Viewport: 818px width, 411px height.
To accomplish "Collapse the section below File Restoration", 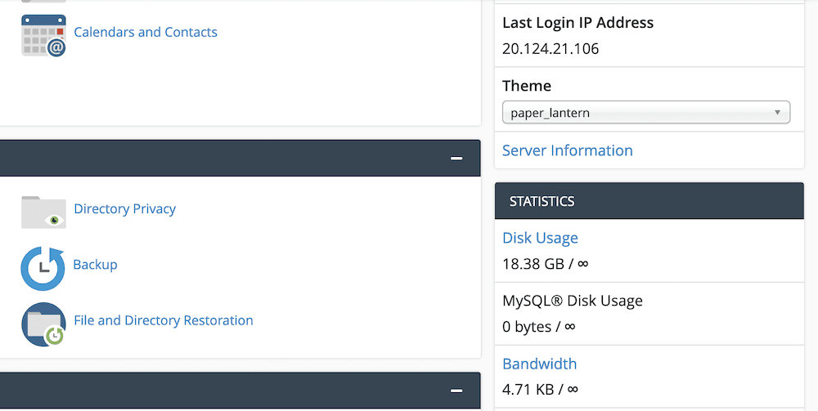I will (456, 390).
